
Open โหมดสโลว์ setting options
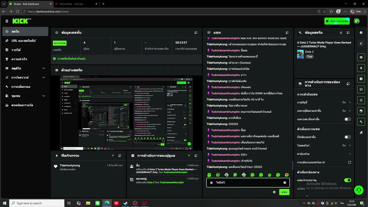point(324,145)
